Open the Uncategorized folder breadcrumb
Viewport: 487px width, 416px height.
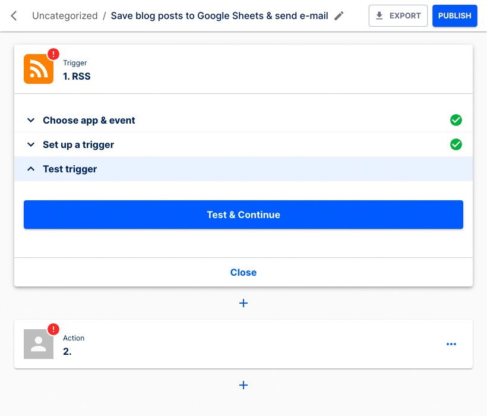65,16
